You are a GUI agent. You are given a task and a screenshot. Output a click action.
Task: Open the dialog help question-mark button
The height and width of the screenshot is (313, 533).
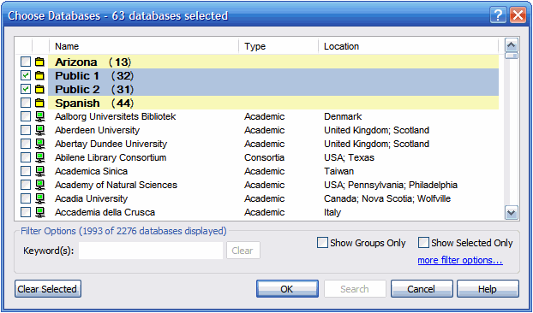coord(498,15)
